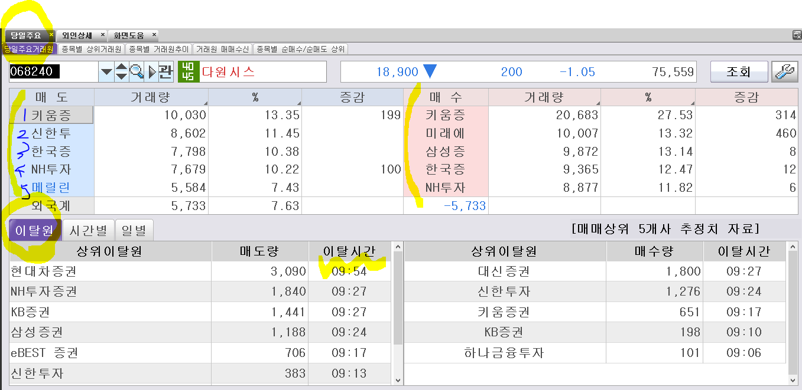The width and height of the screenshot is (802, 390).
Task: Click the green 40/45 margin badge icon
Action: pos(187,72)
